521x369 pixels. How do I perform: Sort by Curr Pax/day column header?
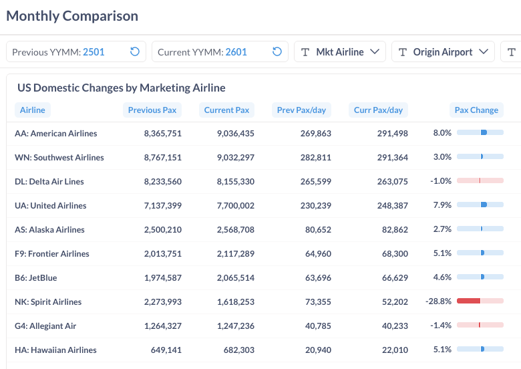pyautogui.click(x=378, y=110)
